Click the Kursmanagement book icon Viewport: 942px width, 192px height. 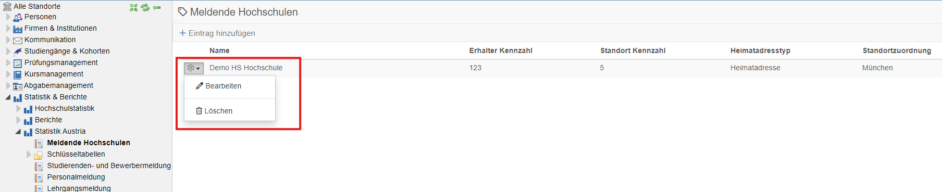tap(18, 74)
